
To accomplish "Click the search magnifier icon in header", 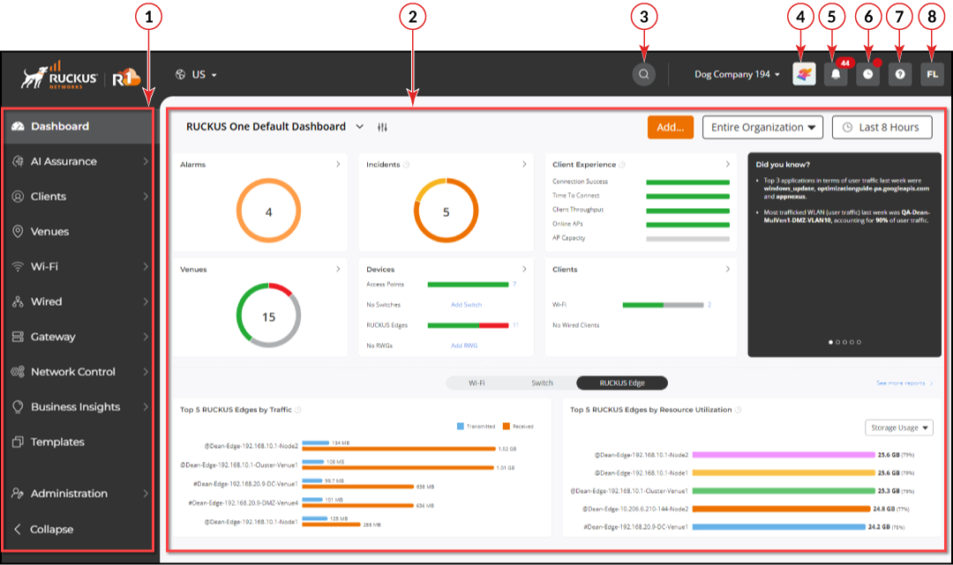I will point(644,75).
